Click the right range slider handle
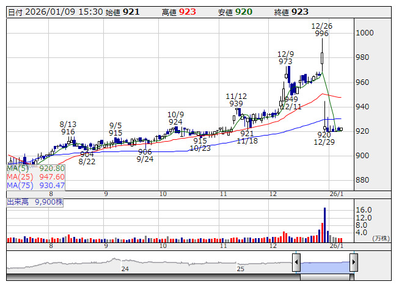This screenshot has height=287, width=399. pos(353,263)
